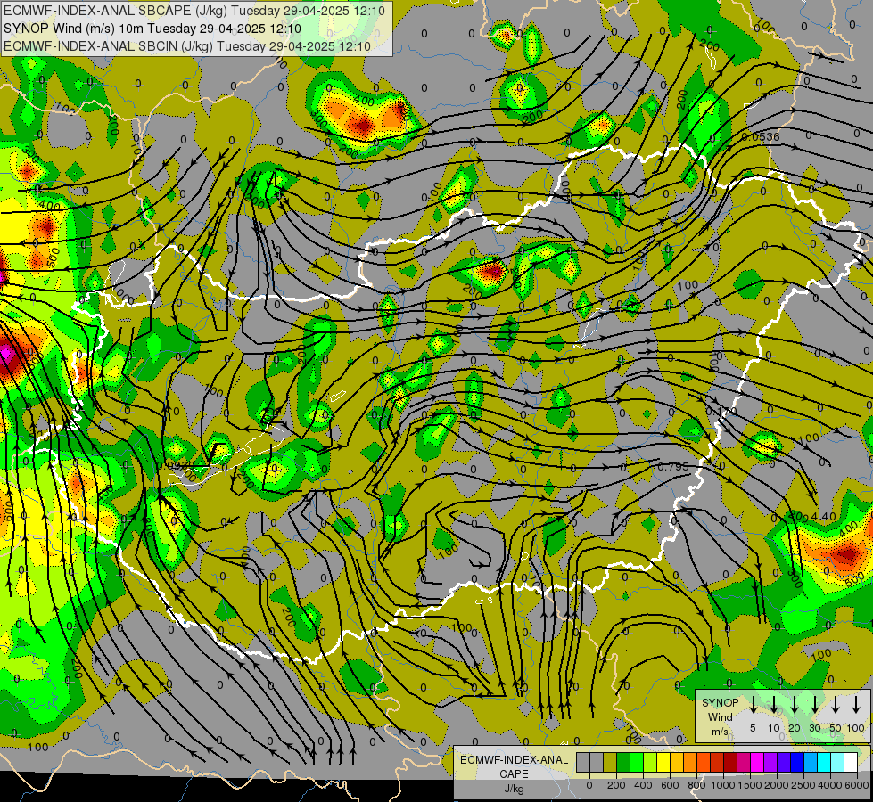
Task: Select the 20 m/s wind arrow symbol
Action: point(794,704)
